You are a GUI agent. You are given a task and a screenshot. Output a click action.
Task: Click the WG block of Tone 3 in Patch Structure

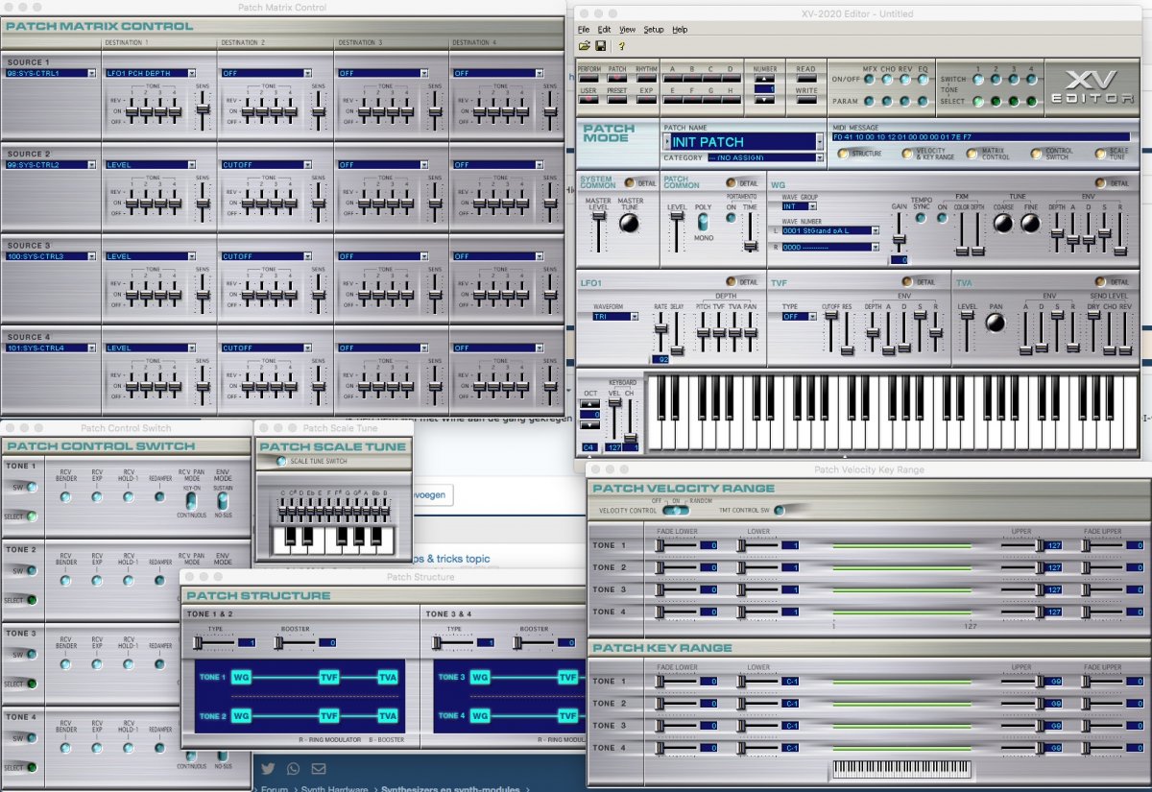[481, 677]
